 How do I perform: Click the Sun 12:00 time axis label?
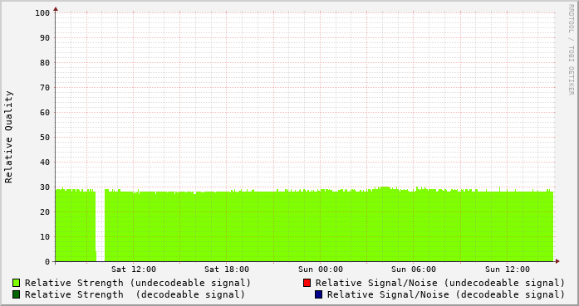pos(508,270)
